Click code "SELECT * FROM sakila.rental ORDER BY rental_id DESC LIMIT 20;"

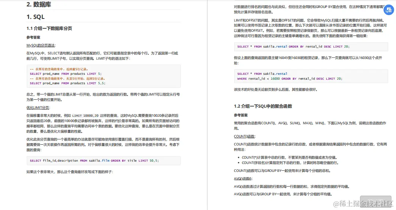293,46
